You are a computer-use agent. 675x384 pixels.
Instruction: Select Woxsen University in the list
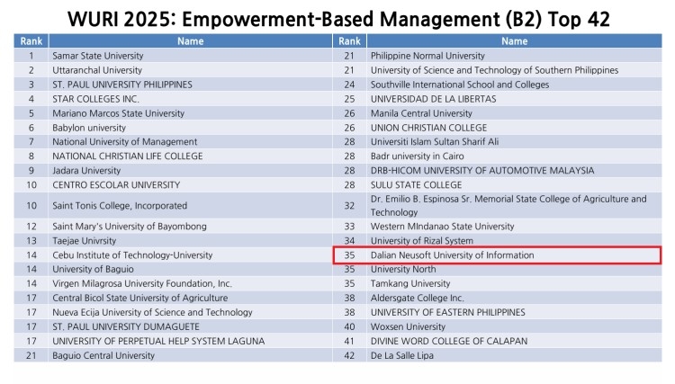[408, 326]
